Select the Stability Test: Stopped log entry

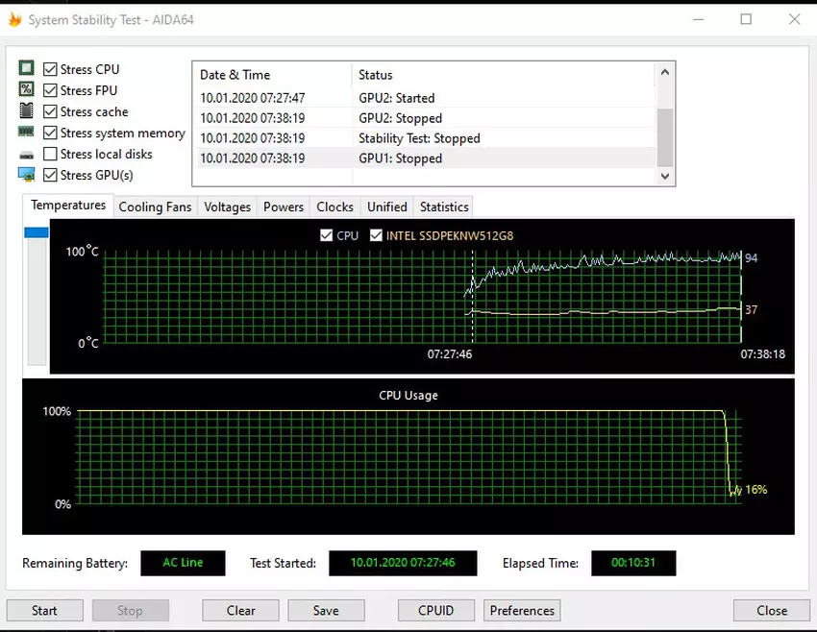[418, 138]
